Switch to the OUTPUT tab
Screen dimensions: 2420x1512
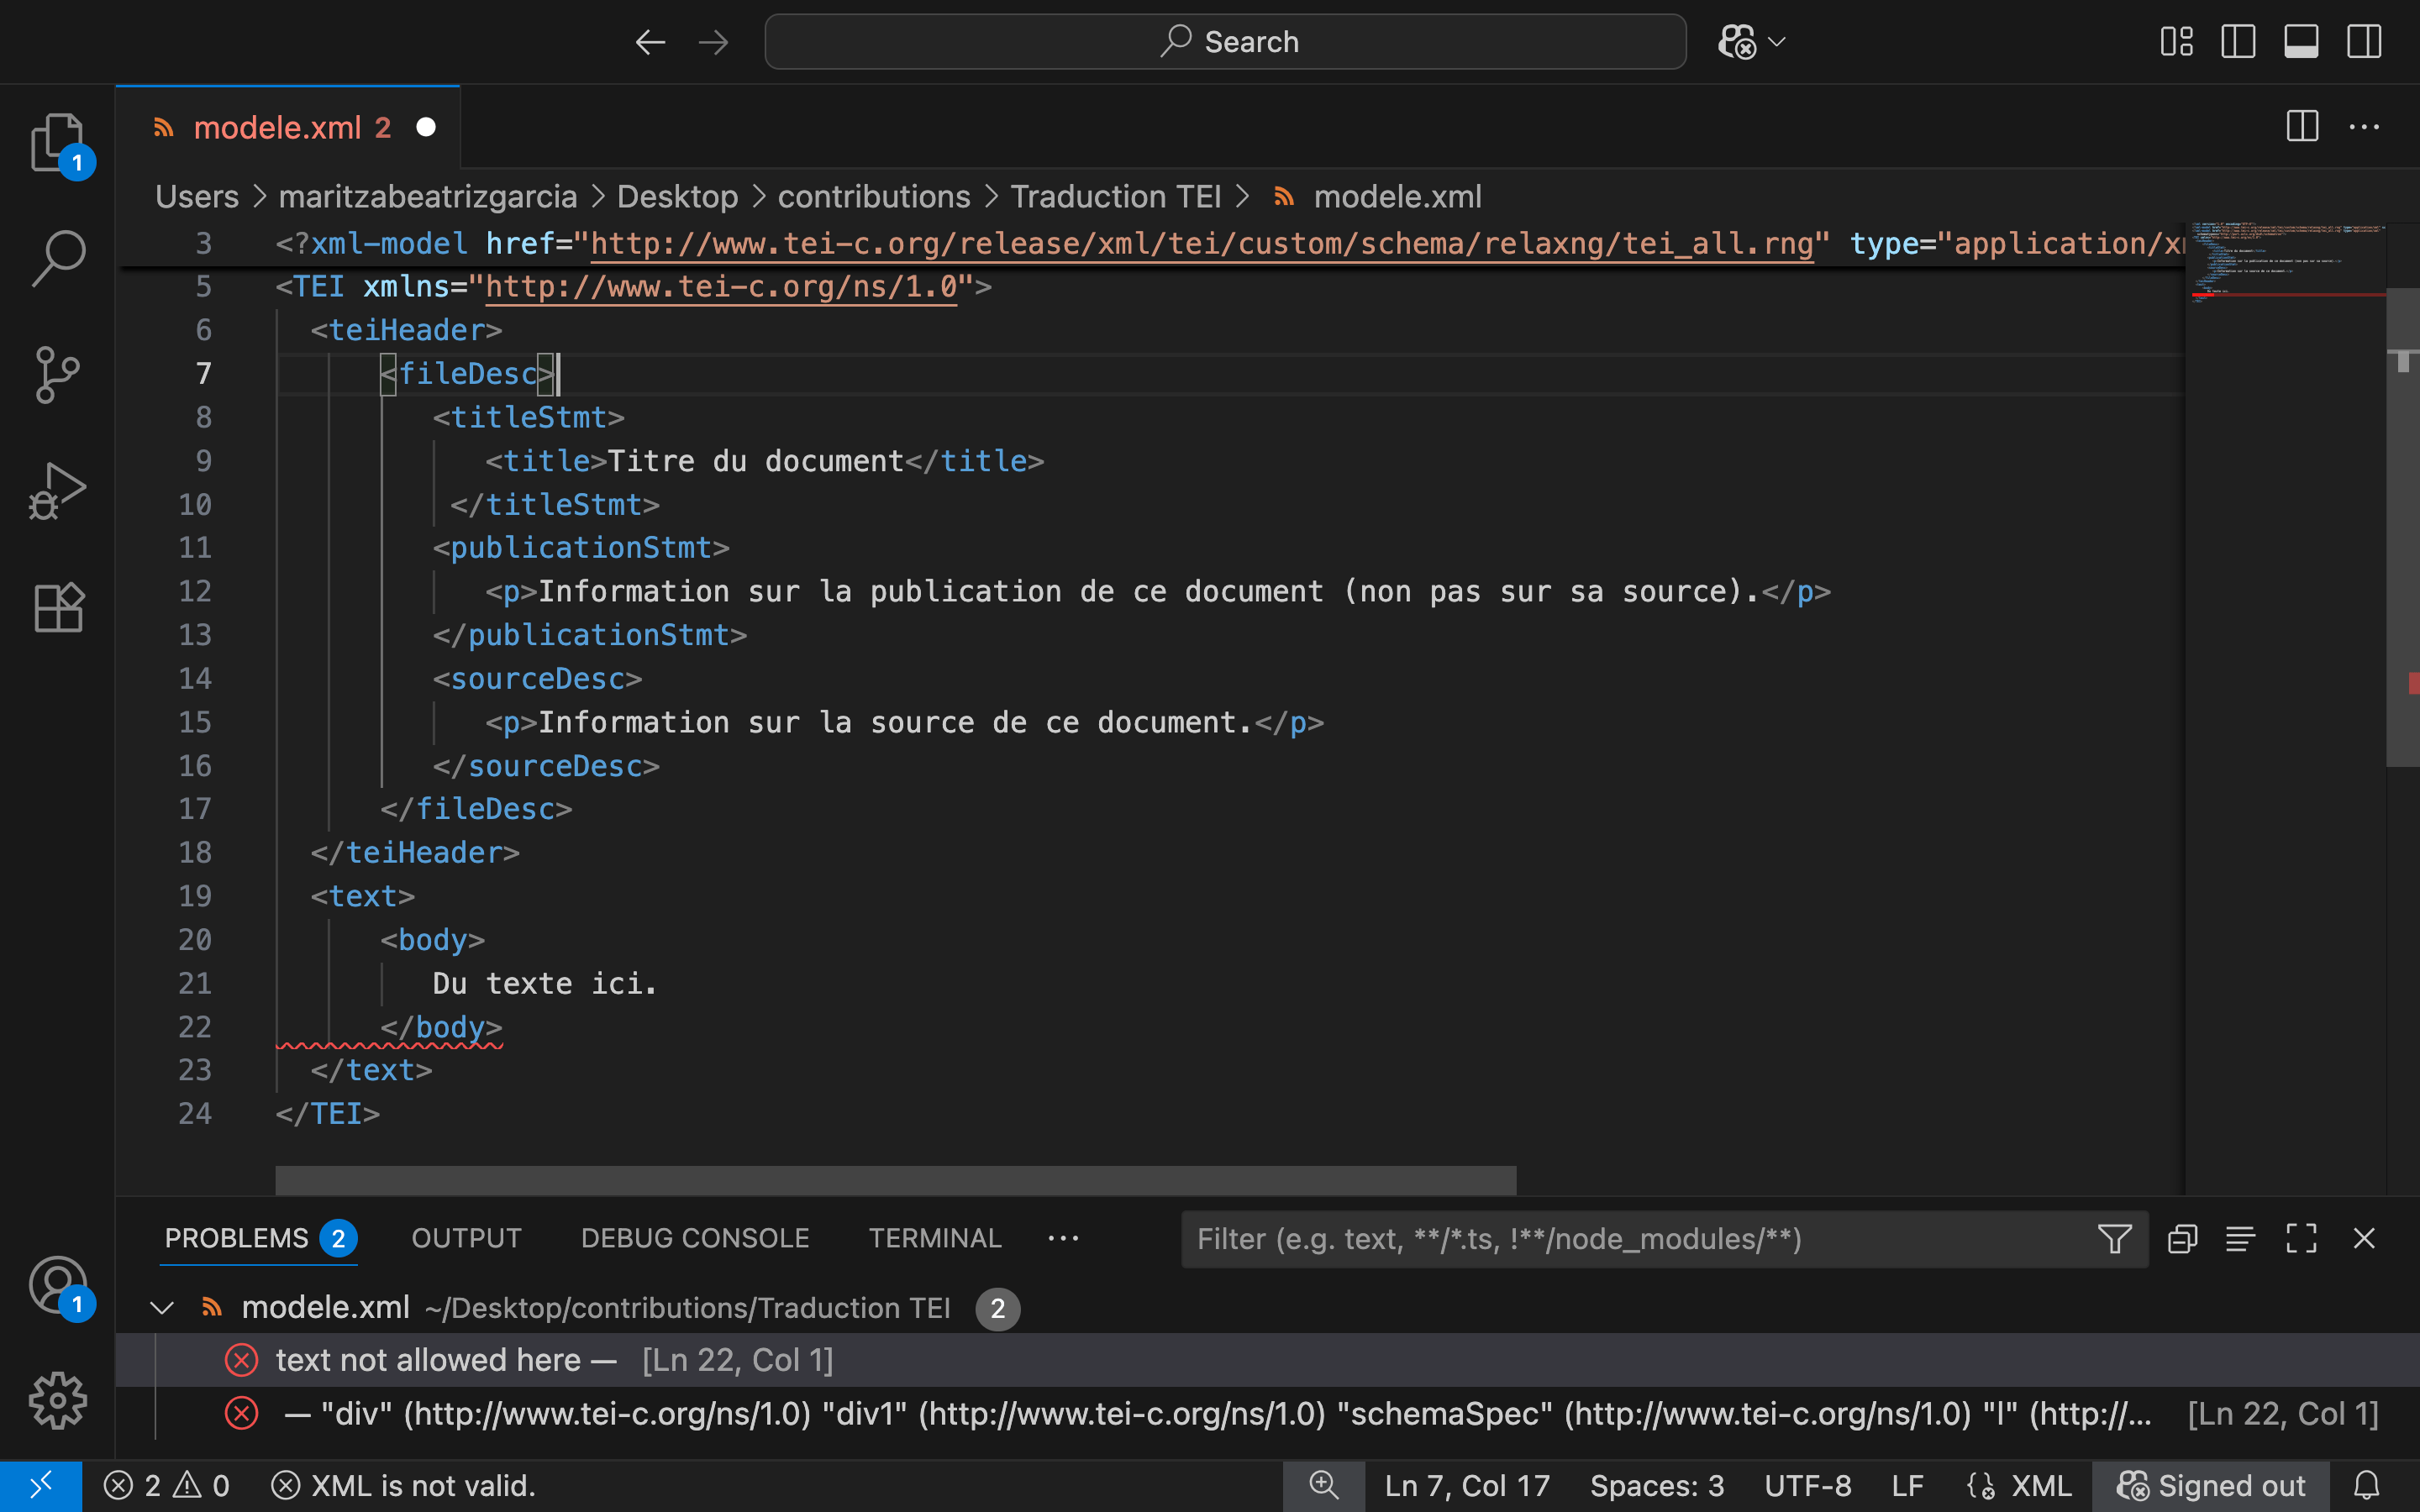pyautogui.click(x=465, y=1238)
